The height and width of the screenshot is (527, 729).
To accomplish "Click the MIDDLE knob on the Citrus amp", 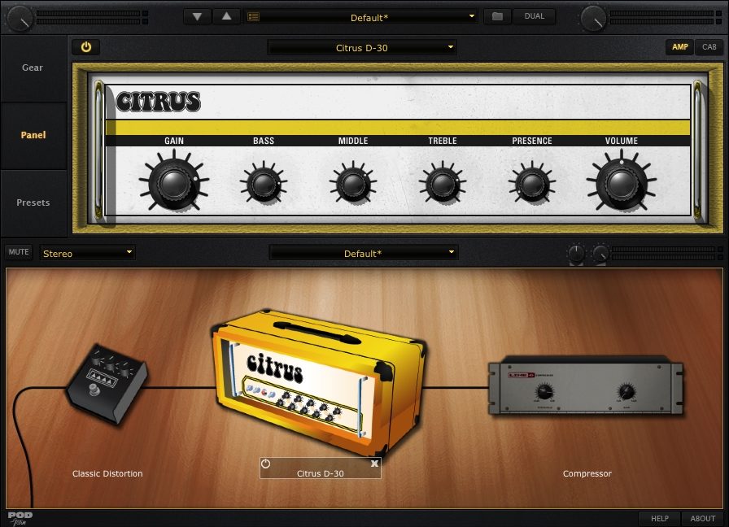I will (x=353, y=184).
